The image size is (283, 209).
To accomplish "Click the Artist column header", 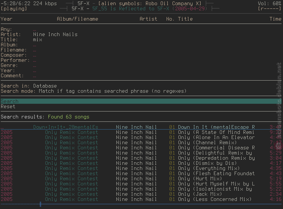I will tap(148, 19).
